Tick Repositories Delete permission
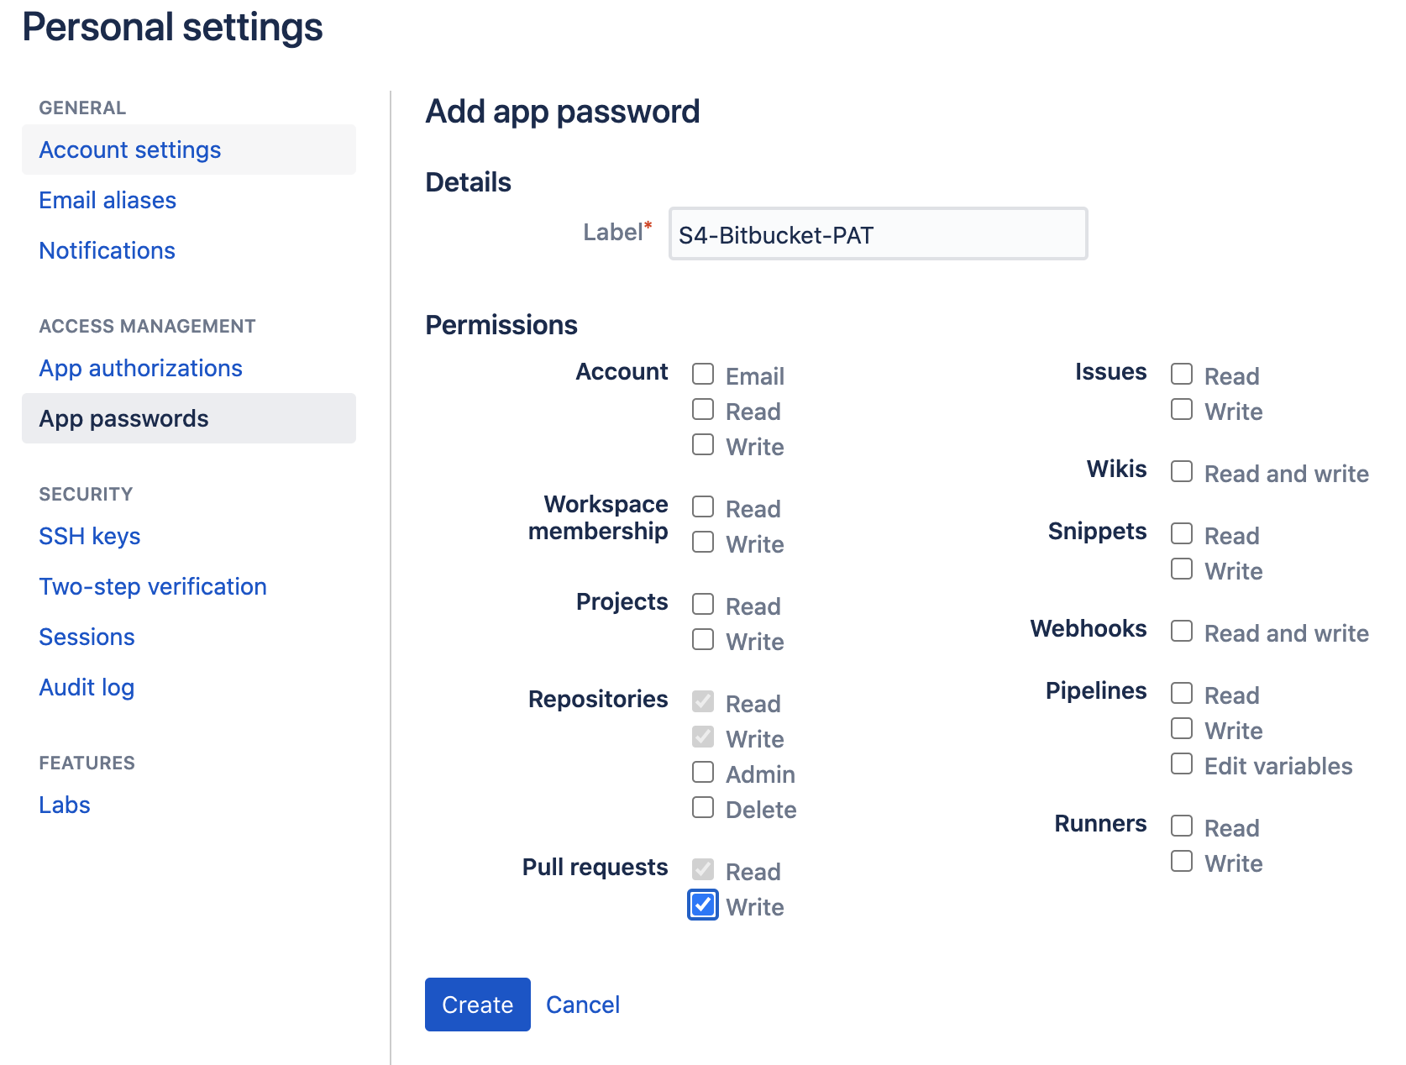This screenshot has width=1406, height=1065. coord(703,807)
